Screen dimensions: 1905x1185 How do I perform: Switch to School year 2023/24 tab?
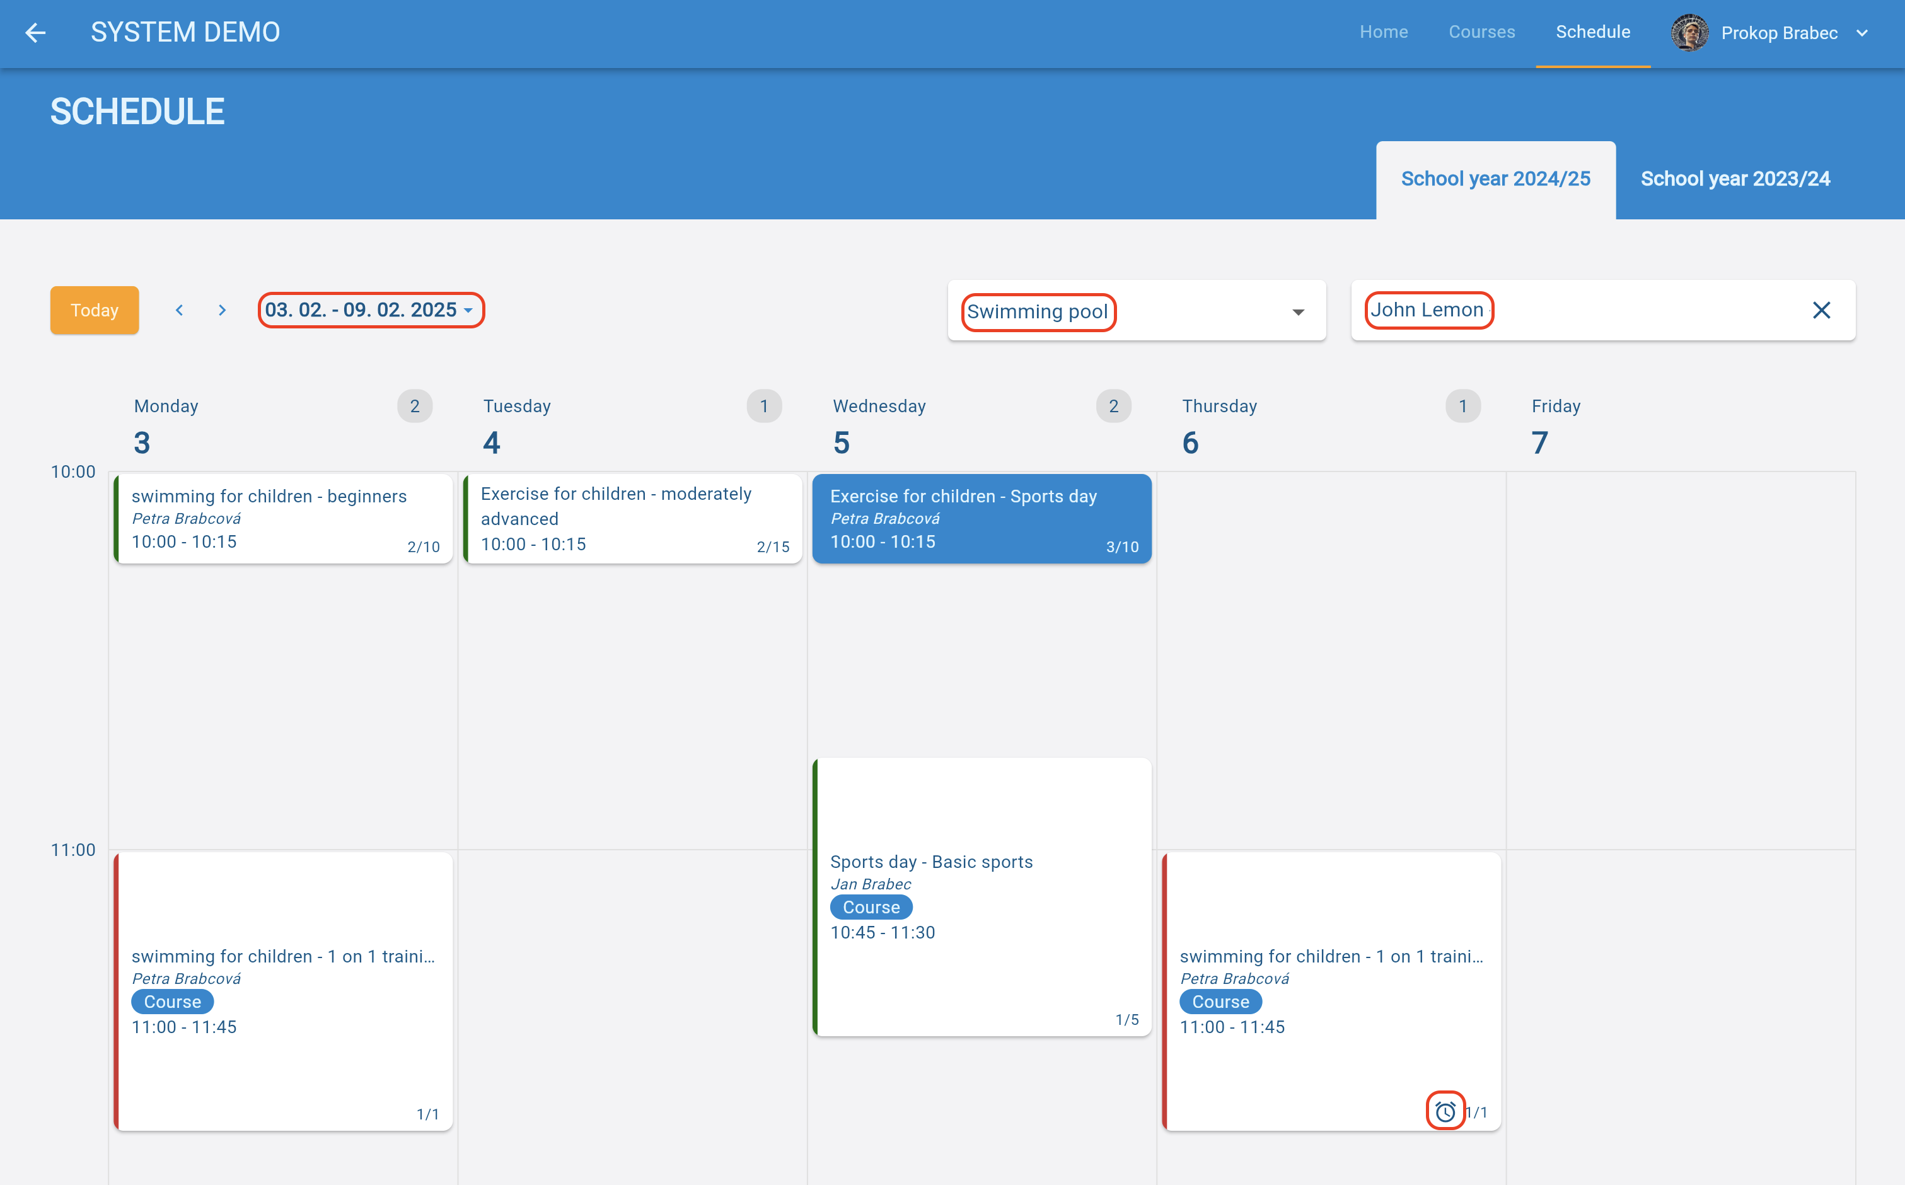point(1735,178)
